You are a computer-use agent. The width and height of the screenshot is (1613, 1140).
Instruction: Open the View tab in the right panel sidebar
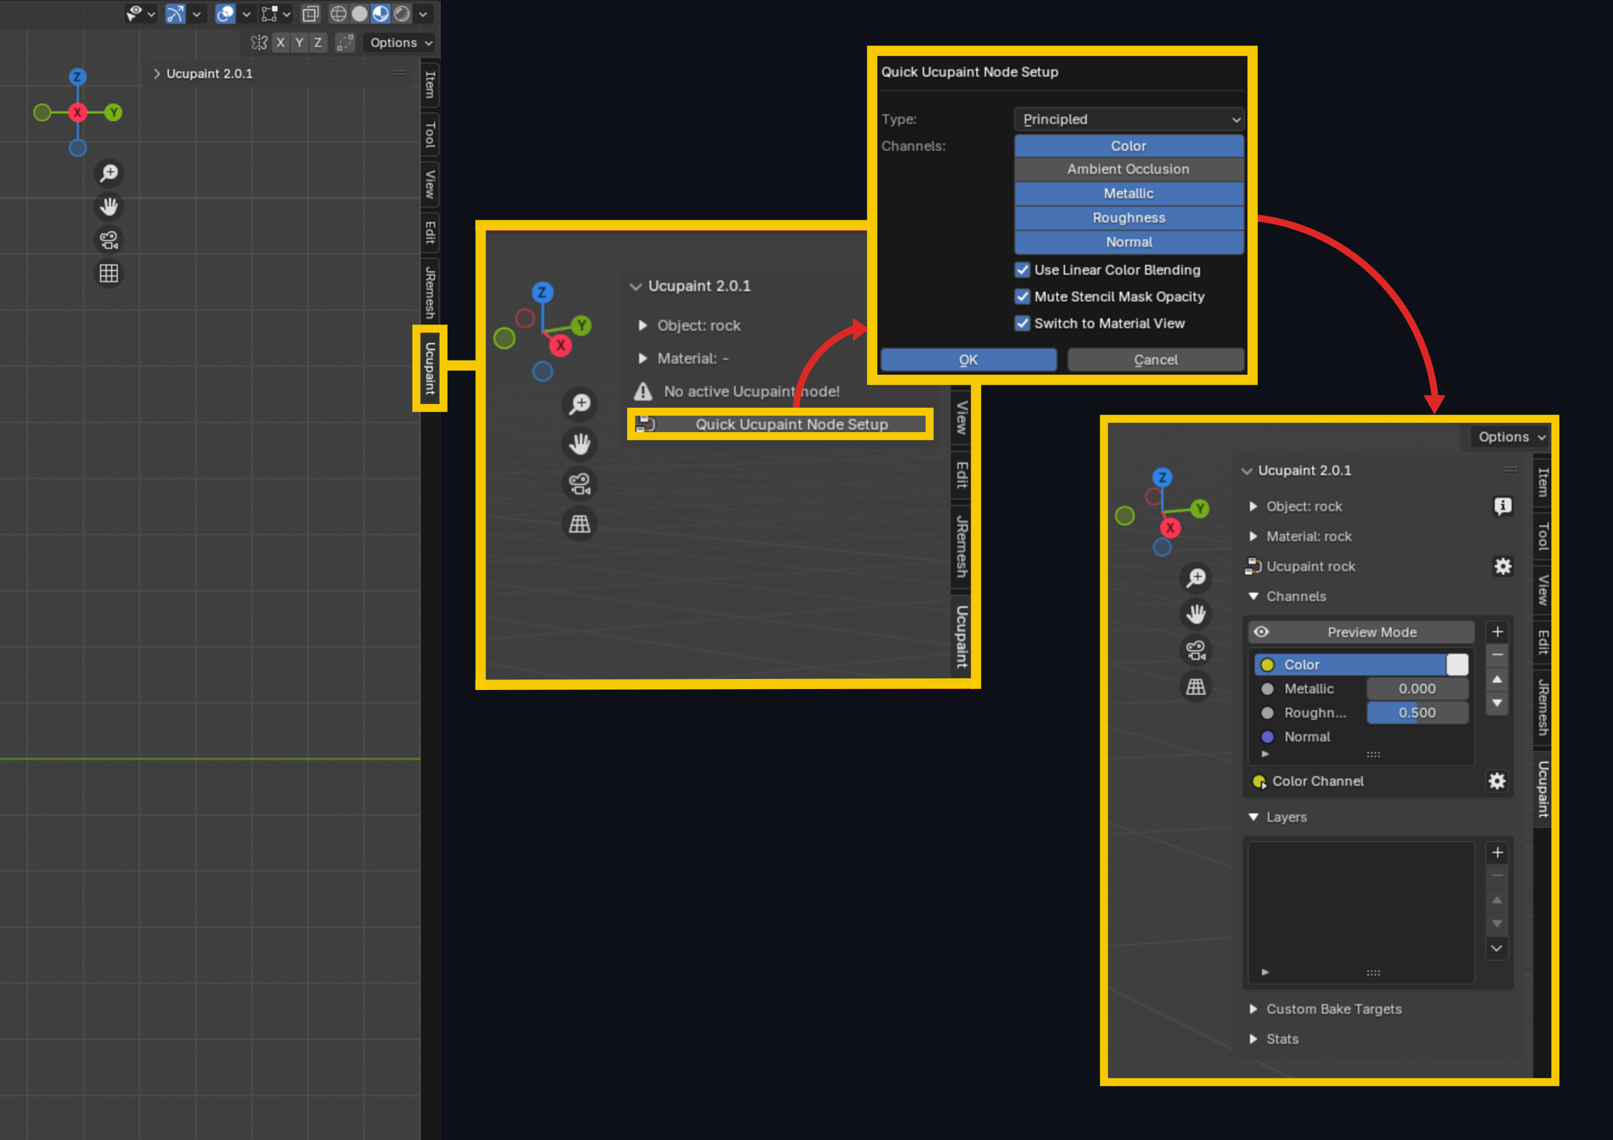pyautogui.click(x=1542, y=589)
